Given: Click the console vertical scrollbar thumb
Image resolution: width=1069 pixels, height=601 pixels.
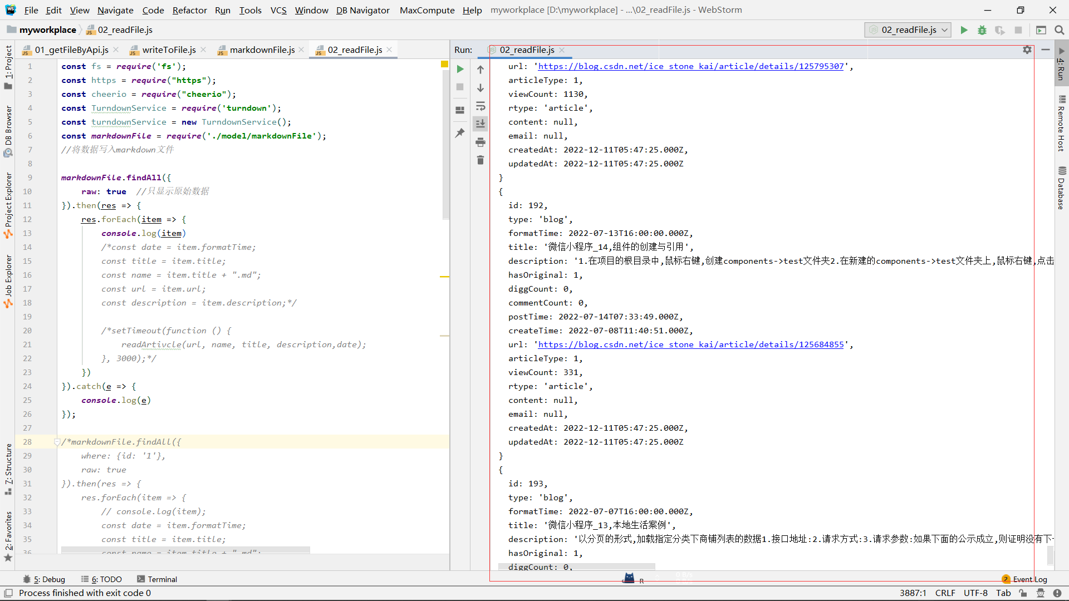Looking at the screenshot, I should (1050, 555).
